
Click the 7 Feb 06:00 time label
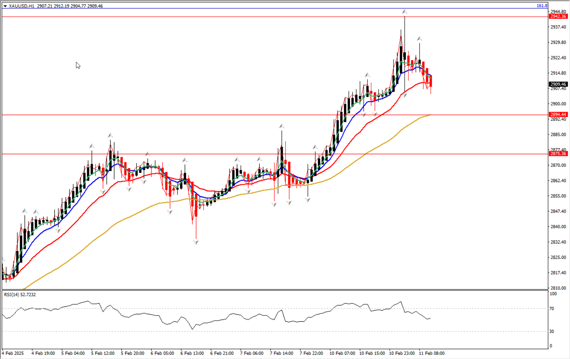tap(251, 353)
